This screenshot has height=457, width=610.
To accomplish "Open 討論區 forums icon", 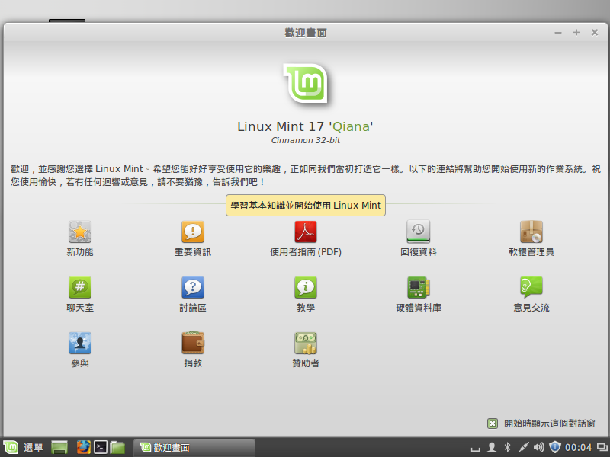I will pyautogui.click(x=193, y=287).
